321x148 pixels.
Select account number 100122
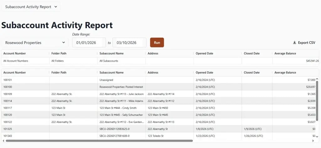[8, 122]
